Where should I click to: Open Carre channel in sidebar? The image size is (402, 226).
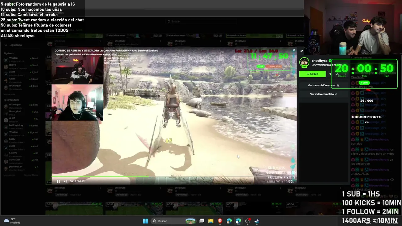21,80
